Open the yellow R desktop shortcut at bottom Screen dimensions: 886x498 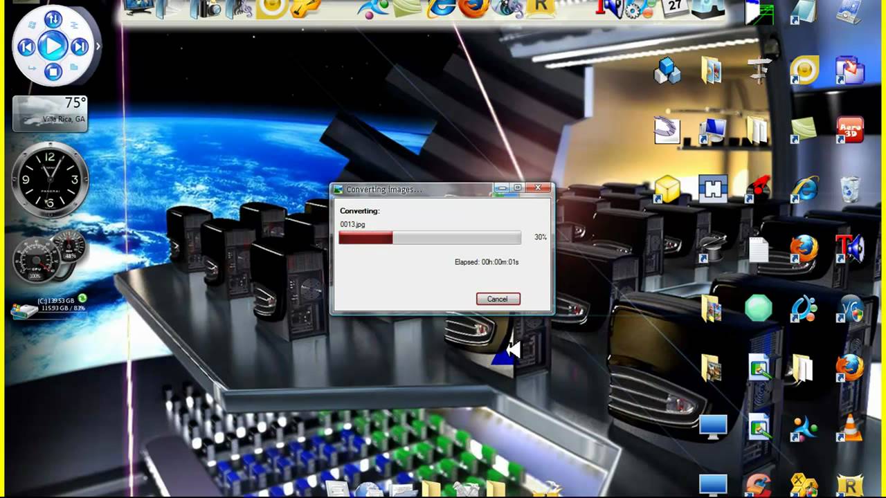pos(849,486)
